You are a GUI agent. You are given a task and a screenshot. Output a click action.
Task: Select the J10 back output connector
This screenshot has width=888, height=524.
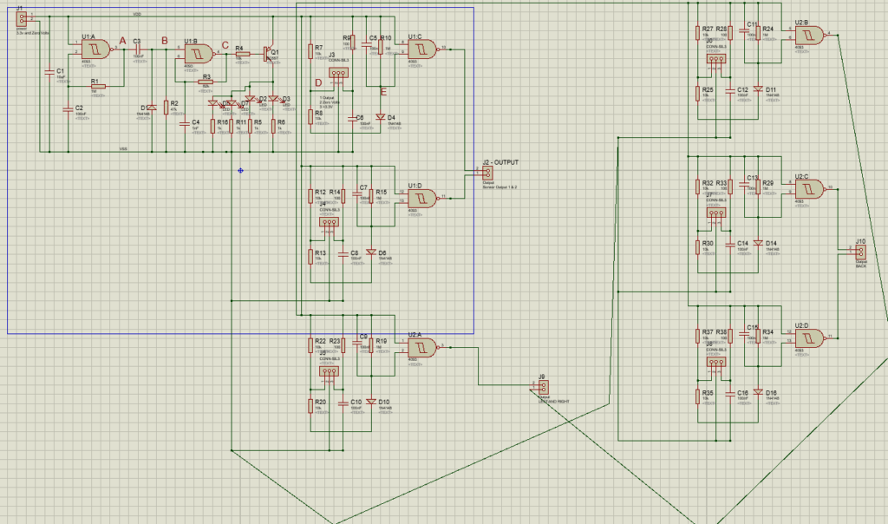point(860,251)
